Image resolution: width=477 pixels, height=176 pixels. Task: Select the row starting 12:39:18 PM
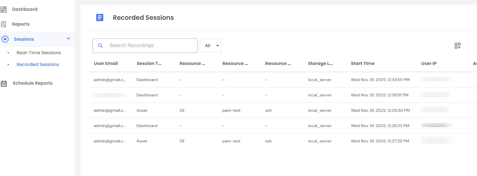tap(282, 95)
